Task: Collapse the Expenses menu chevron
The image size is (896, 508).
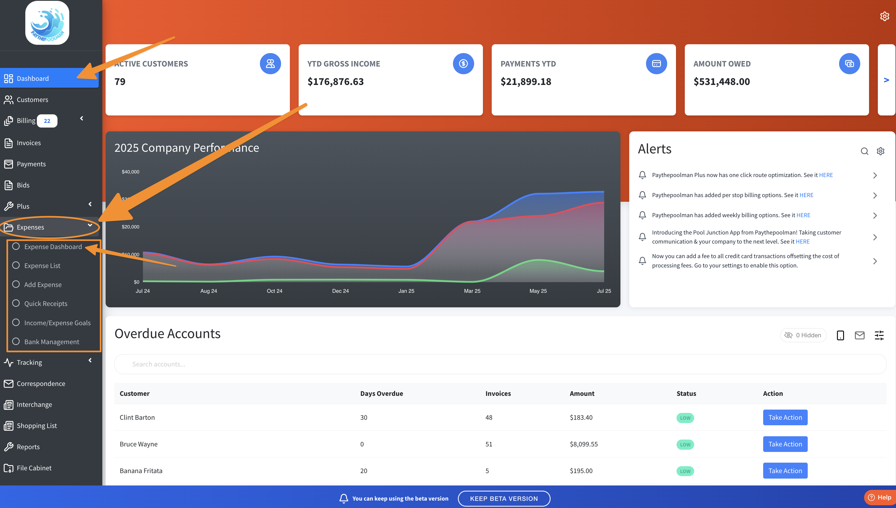Action: click(90, 225)
